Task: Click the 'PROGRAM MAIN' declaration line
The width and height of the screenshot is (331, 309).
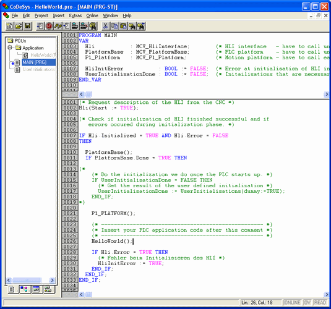Action: pos(98,35)
